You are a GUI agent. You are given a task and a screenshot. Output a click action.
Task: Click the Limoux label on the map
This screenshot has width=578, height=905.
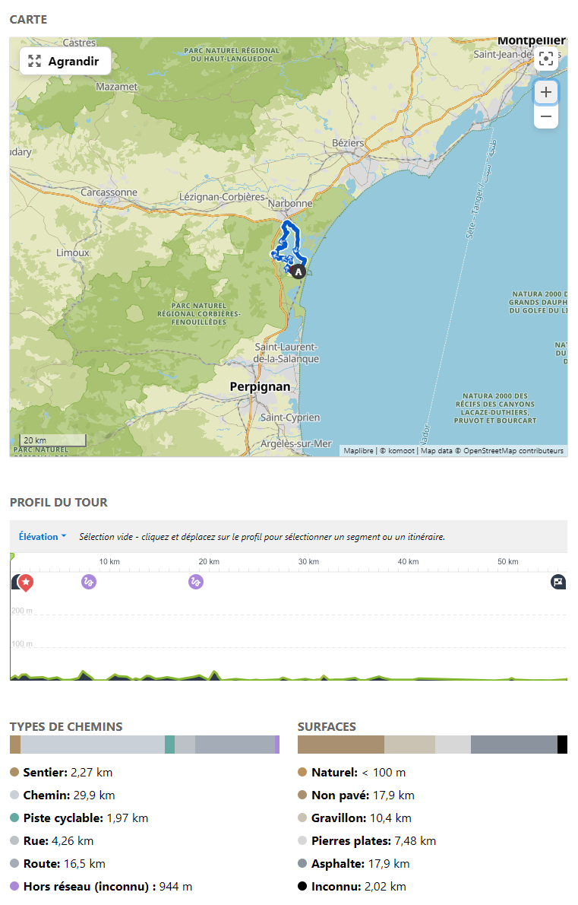click(x=73, y=252)
